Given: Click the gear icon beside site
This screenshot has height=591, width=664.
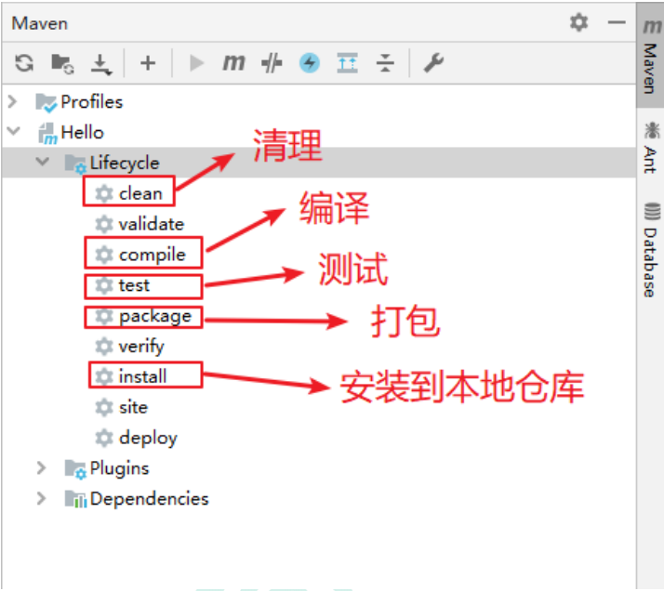Looking at the screenshot, I should [x=104, y=407].
